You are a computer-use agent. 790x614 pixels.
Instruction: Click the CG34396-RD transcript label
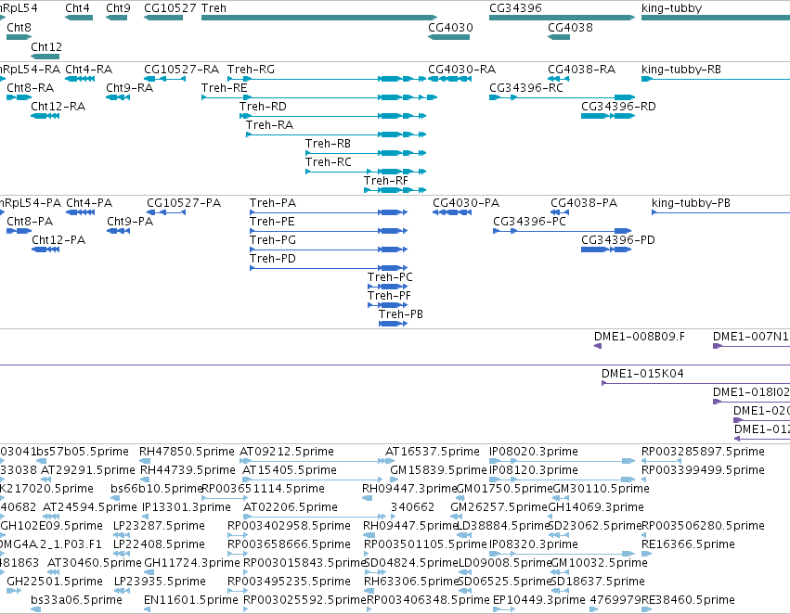coord(618,106)
